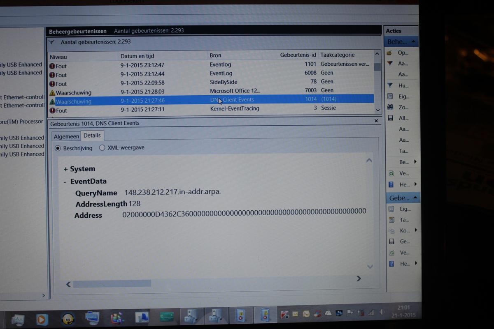This screenshot has width=494, height=329.
Task: Click the details pane scroll-up arrow
Action: 369,161
